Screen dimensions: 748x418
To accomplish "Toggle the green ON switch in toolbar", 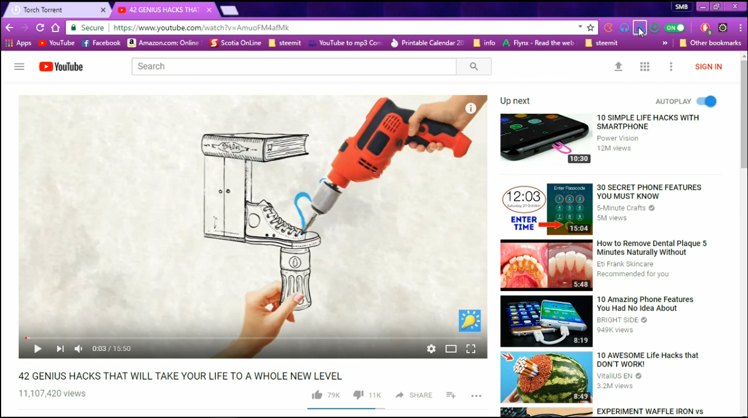I will (x=675, y=28).
